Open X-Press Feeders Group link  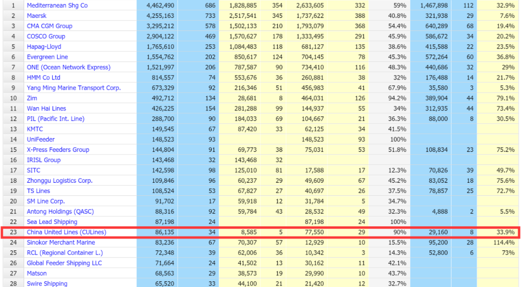tap(58, 150)
